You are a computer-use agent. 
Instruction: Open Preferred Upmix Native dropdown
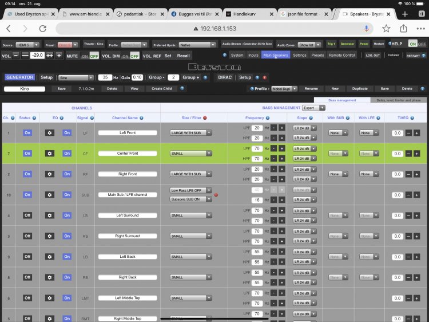pyautogui.click(x=197, y=45)
